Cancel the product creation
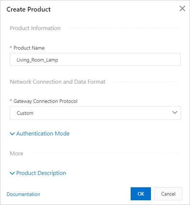Viewport: 190px width, 205px height. (168, 194)
